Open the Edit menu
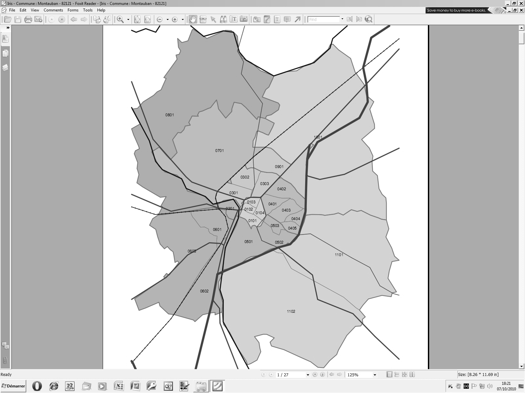This screenshot has width=525, height=393. click(23, 10)
